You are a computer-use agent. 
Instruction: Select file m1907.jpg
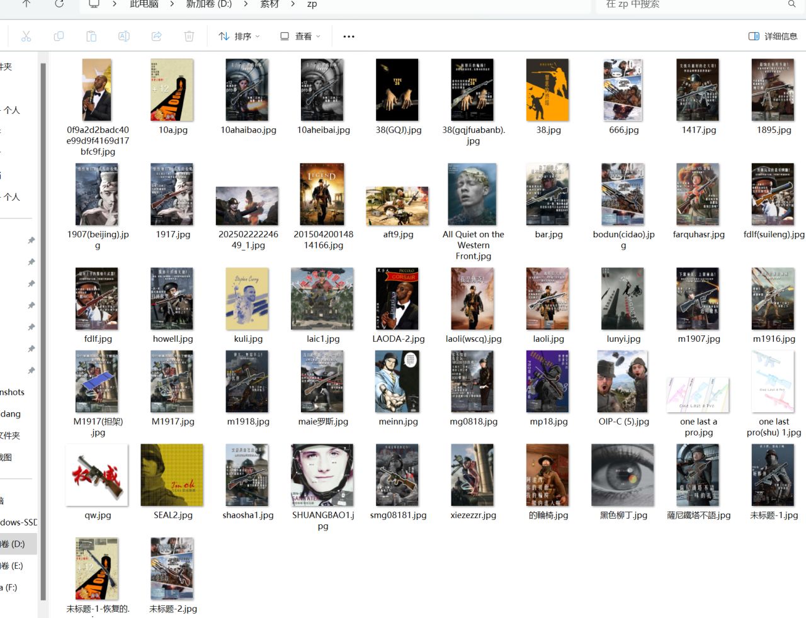tap(698, 306)
